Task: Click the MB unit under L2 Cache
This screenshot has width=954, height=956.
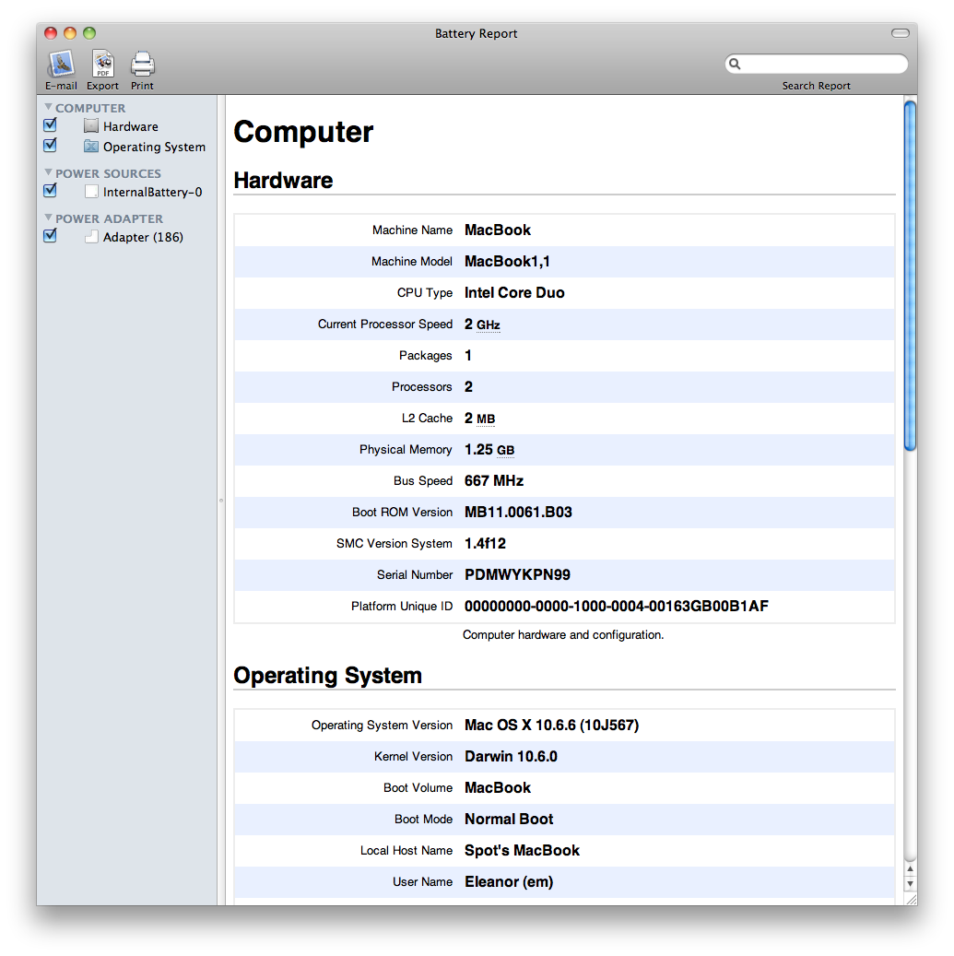Action: pyautogui.click(x=486, y=419)
